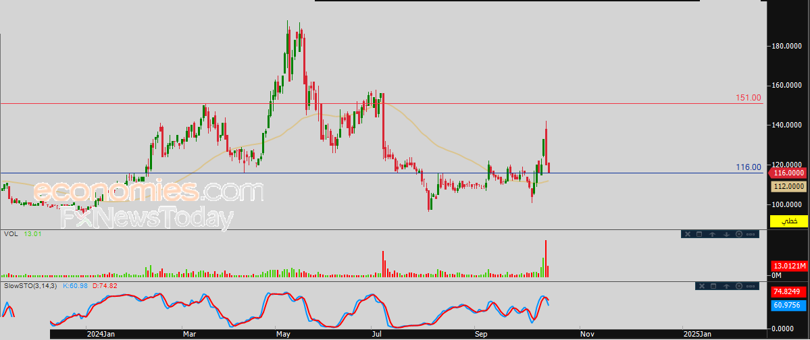Click the 60.9756 stochastic K tag
The image size is (810, 340).
(x=788, y=306)
